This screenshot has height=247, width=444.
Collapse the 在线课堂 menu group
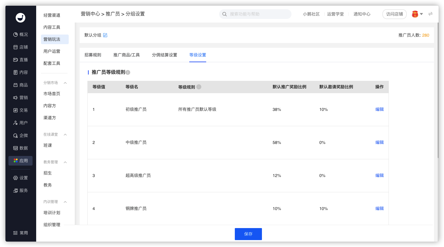65,135
